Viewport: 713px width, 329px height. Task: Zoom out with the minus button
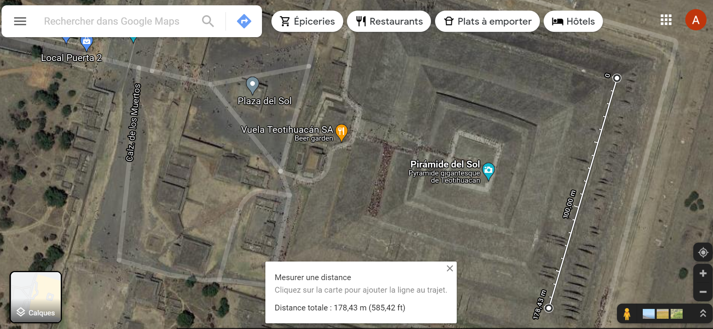[x=703, y=292]
